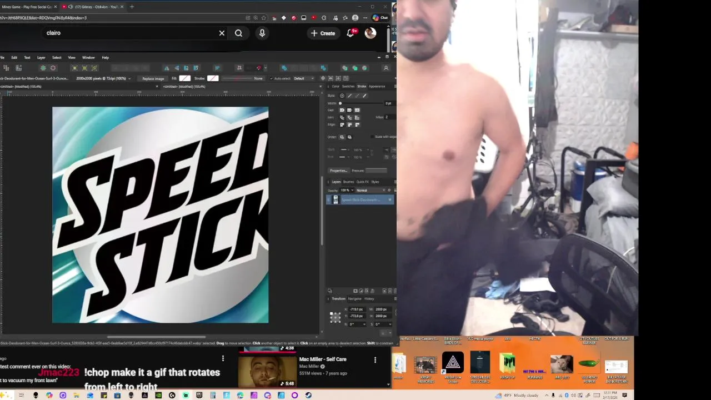Click the YouTube search magnifier button
Image resolution: width=711 pixels, height=400 pixels.
click(x=238, y=33)
